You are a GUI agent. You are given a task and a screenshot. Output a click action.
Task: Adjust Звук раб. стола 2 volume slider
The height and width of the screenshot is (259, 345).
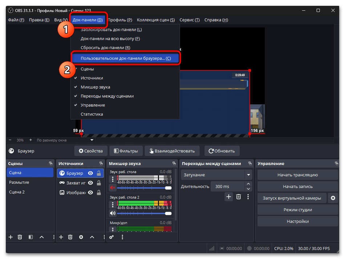pos(144,214)
